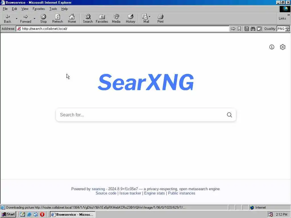This screenshot has width=291, height=218.
Task: Open SearXNG preferences gear icon
Action: [x=282, y=47]
